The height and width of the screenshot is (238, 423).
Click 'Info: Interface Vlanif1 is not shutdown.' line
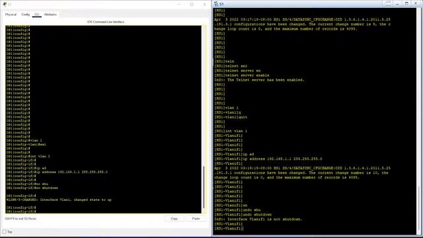tap(258, 219)
